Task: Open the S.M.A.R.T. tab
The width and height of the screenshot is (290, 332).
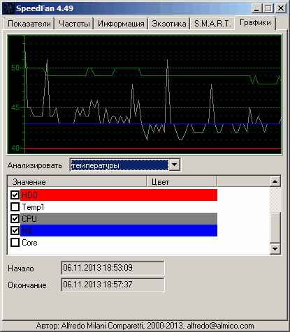Action: click(x=212, y=24)
